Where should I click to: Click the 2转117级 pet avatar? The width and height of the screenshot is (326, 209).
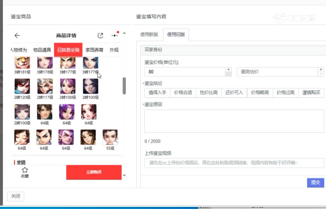(x=45, y=86)
